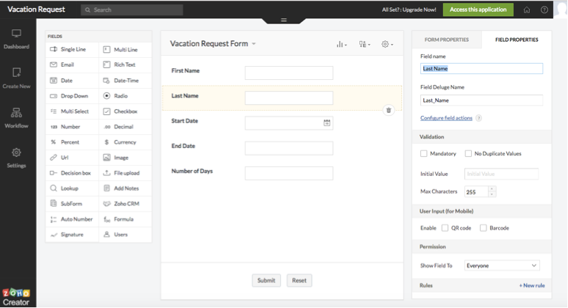Go to home via the house icon
Viewport: 568px width, 308px height.
coord(527,10)
